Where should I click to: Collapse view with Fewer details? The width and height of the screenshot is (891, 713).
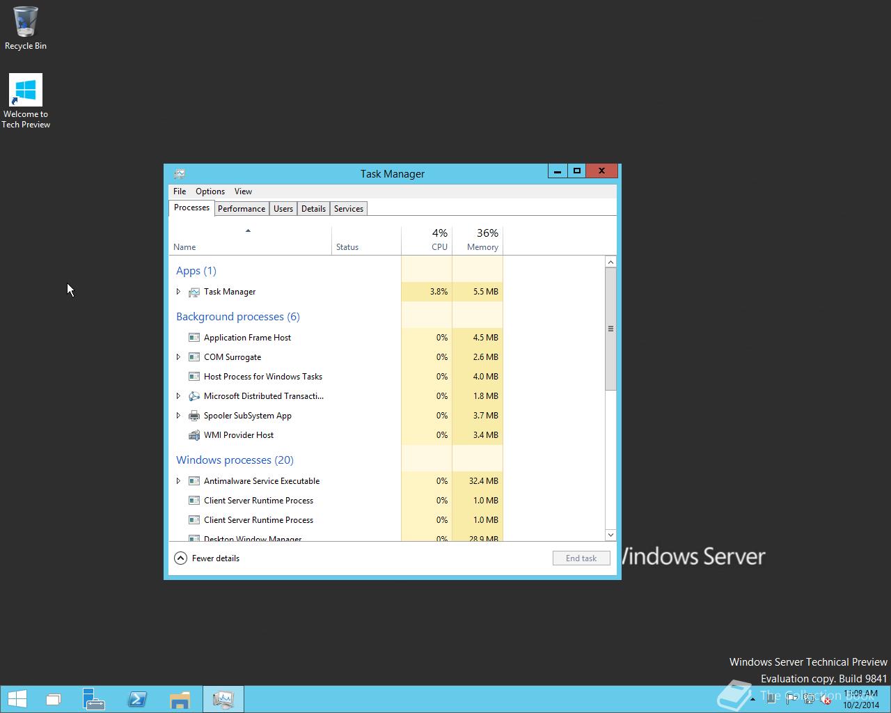[x=207, y=558]
